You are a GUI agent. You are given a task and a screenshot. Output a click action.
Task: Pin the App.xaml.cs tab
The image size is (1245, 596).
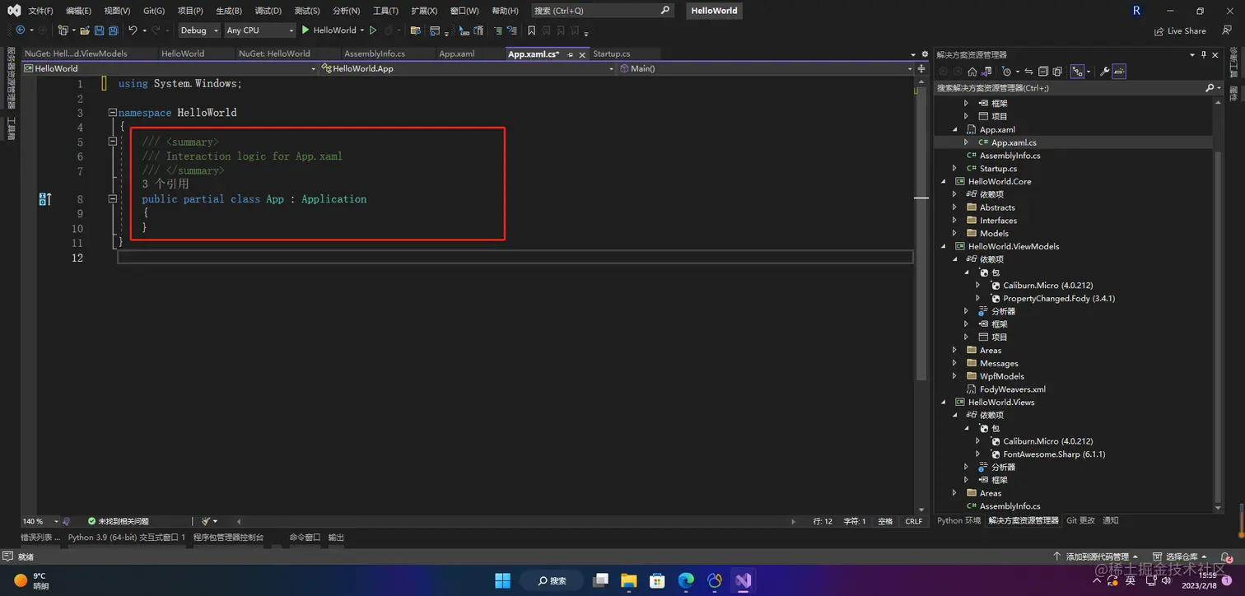point(571,54)
